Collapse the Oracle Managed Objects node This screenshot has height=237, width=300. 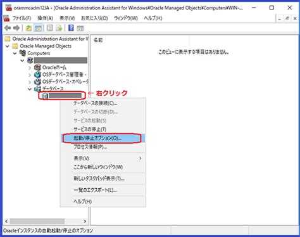(x=8, y=46)
